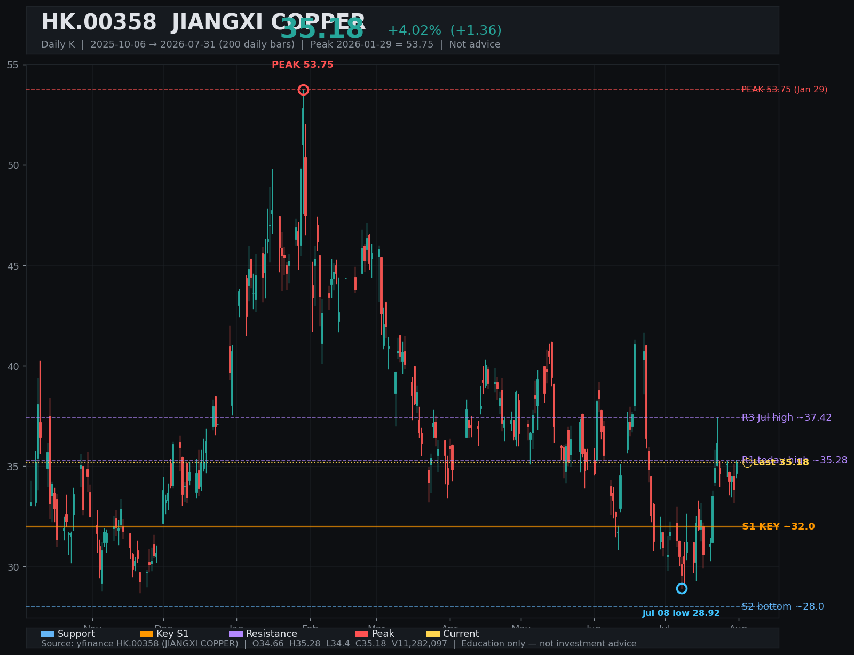Click the 'Support' legend label

[76, 634]
